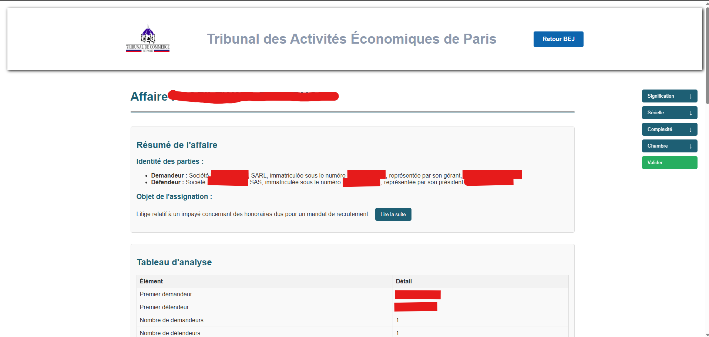Click the down arrow on the Complexité button
Viewport: 709px width, 337px height.
pyautogui.click(x=690, y=129)
